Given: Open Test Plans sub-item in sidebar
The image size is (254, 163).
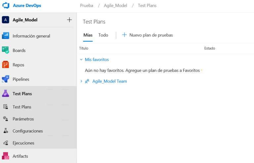Looking at the screenshot, I should [x=22, y=107].
